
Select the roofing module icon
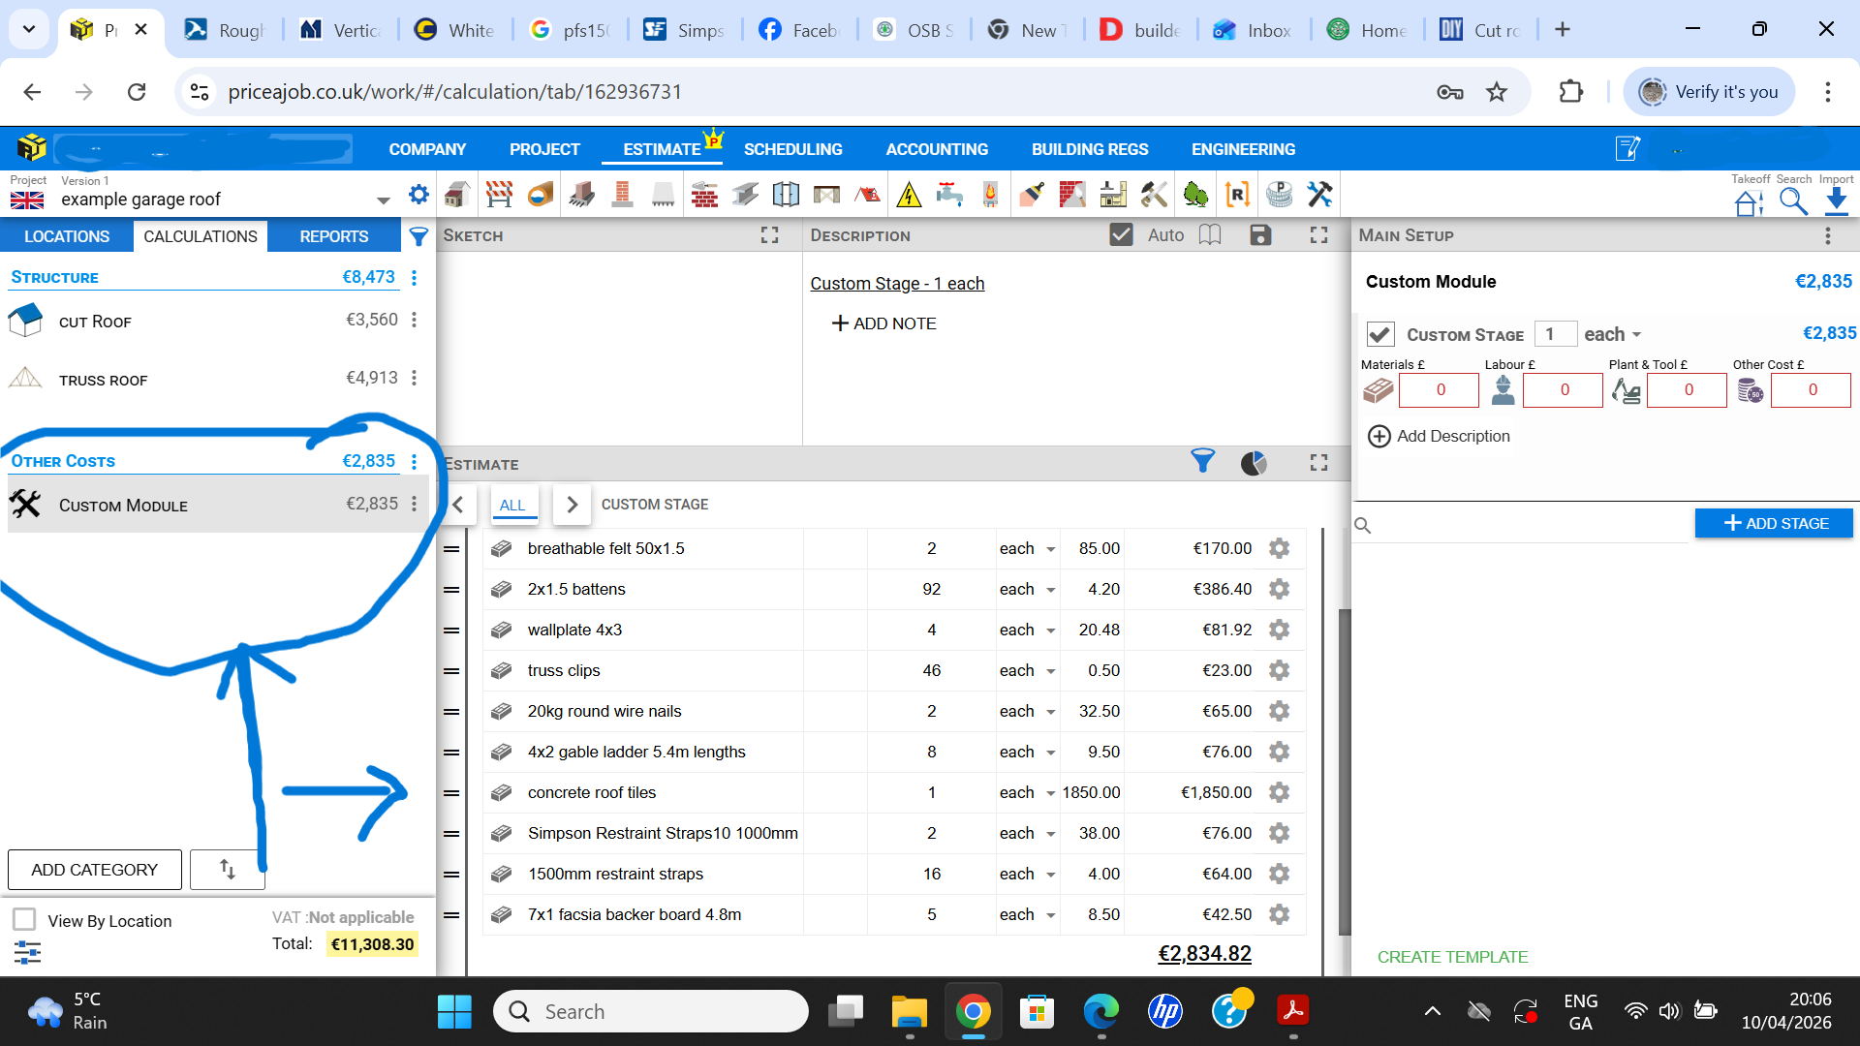[x=867, y=194]
